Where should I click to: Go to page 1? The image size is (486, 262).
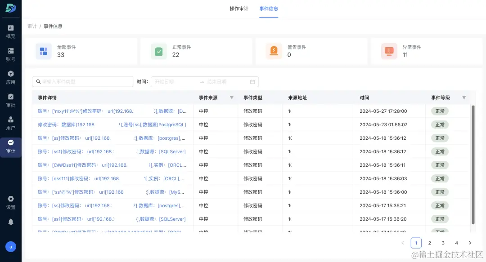click(416, 243)
